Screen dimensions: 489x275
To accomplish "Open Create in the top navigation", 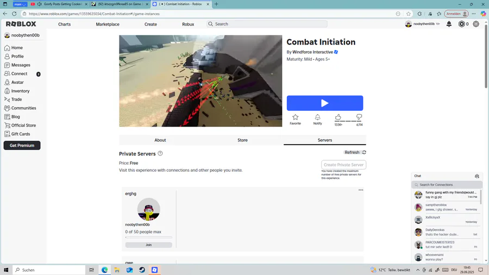I will [x=151, y=24].
